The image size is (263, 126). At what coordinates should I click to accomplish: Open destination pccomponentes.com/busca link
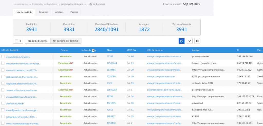tap(165, 56)
